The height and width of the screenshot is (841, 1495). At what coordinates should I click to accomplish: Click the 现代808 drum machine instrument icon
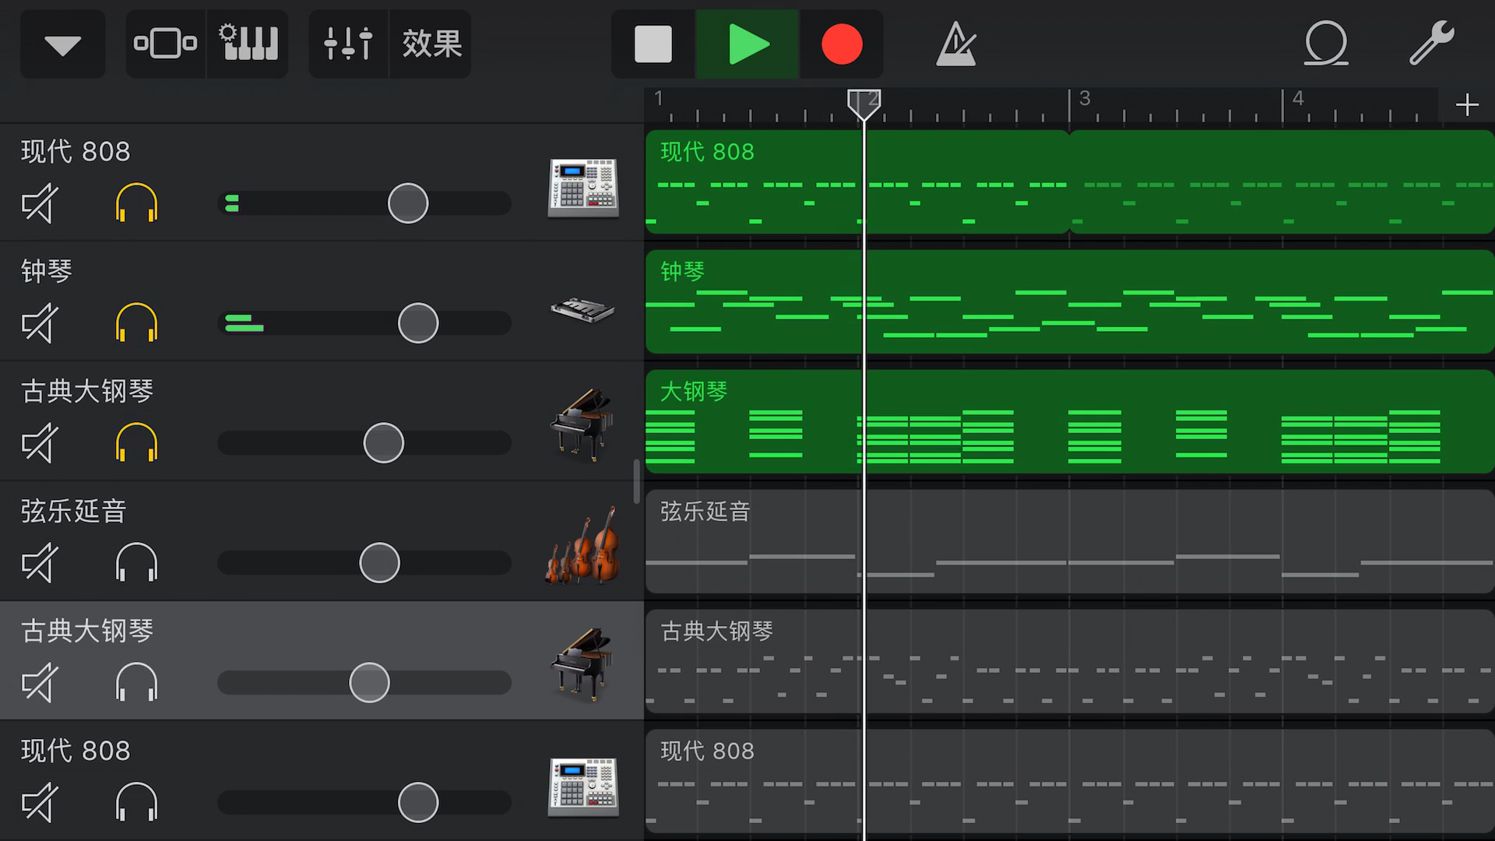[x=581, y=186]
